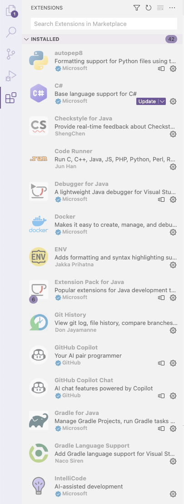This screenshot has height=504, width=184.
Task: Select the Git History title
Action: point(70,314)
